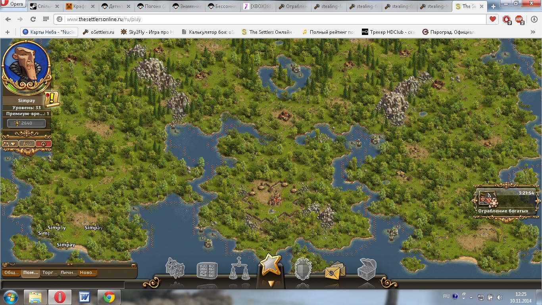Open 'oSettlers.ru' bookmark

(x=98, y=32)
